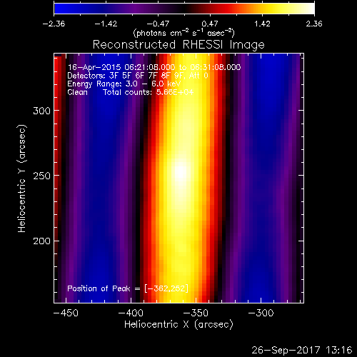
Task: Click the y-axis tick label '300'
Action: coord(41,111)
